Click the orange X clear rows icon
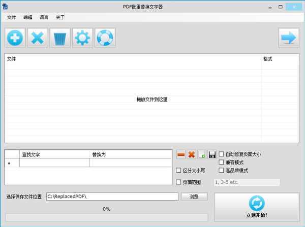Viewport: 305px width, 227px height. click(x=192, y=154)
